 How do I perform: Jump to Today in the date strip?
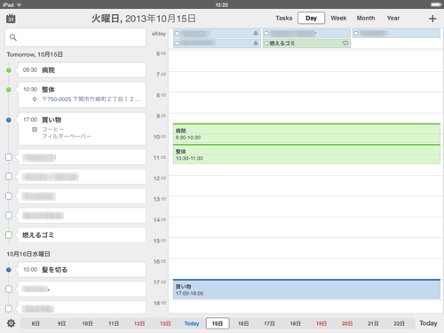[x=192, y=323]
